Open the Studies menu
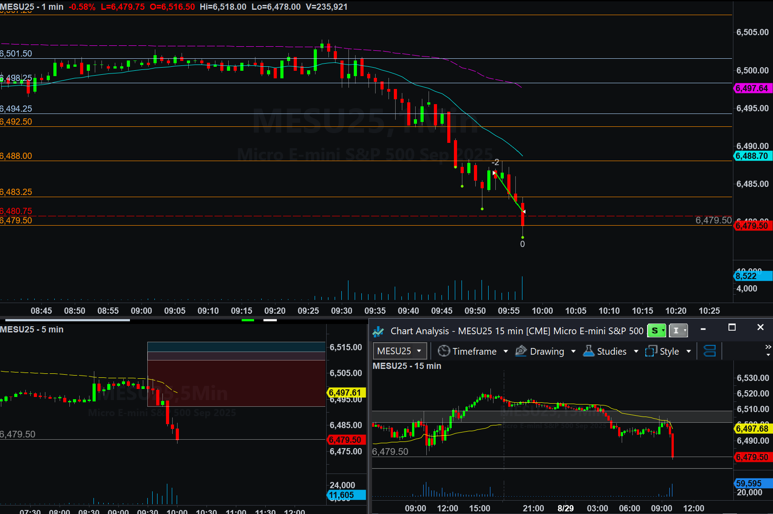Image resolution: width=773 pixels, height=514 pixels. point(611,352)
